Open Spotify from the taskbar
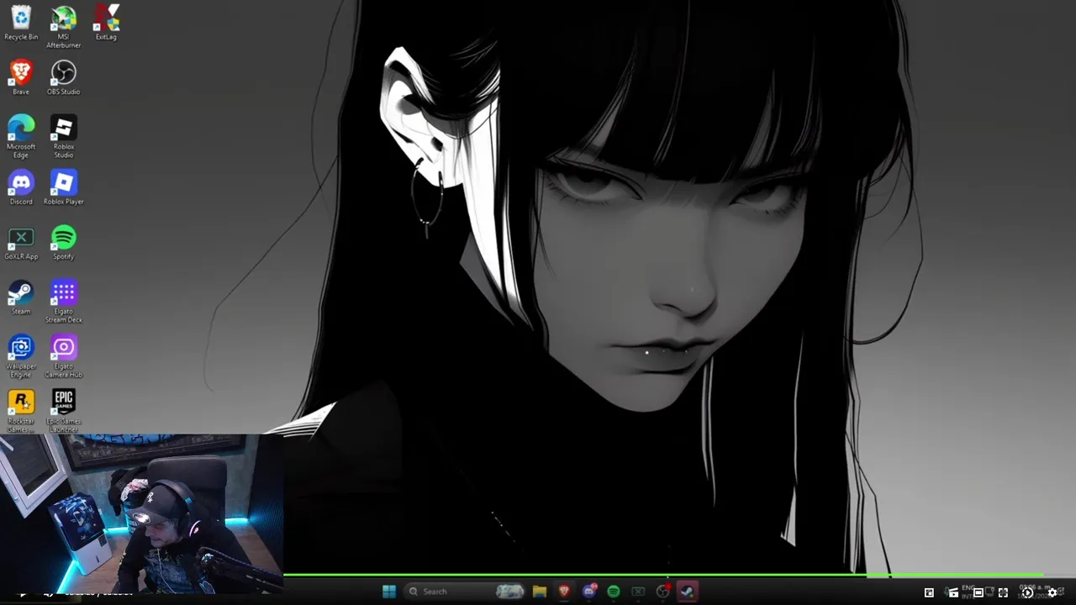Image resolution: width=1076 pixels, height=605 pixels. click(x=614, y=592)
